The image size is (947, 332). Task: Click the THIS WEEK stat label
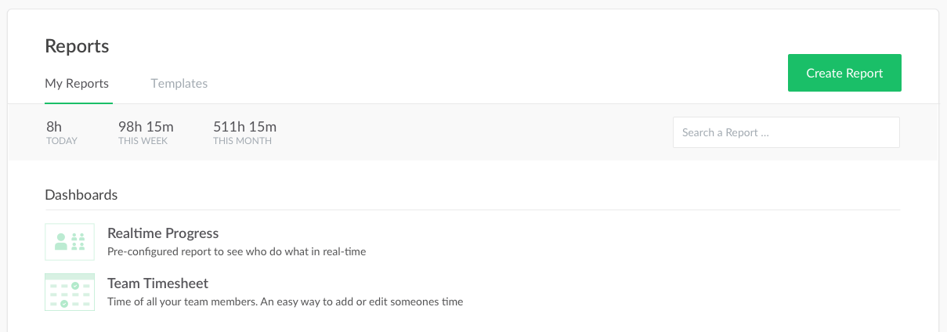143,142
